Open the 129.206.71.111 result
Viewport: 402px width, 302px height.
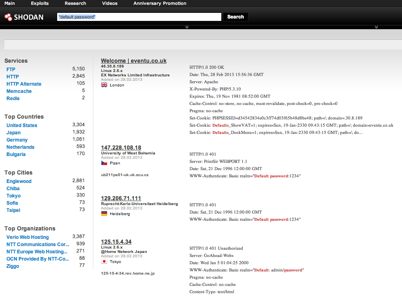coord(121,198)
